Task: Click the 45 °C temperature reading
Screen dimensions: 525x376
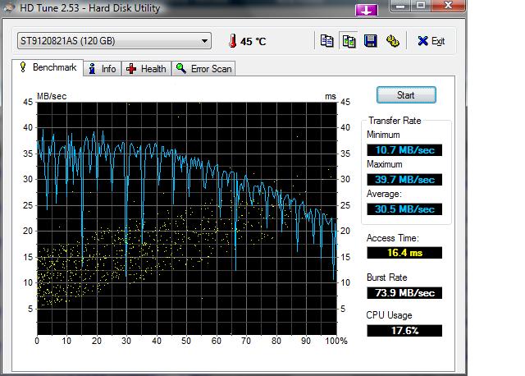Action: click(x=253, y=42)
